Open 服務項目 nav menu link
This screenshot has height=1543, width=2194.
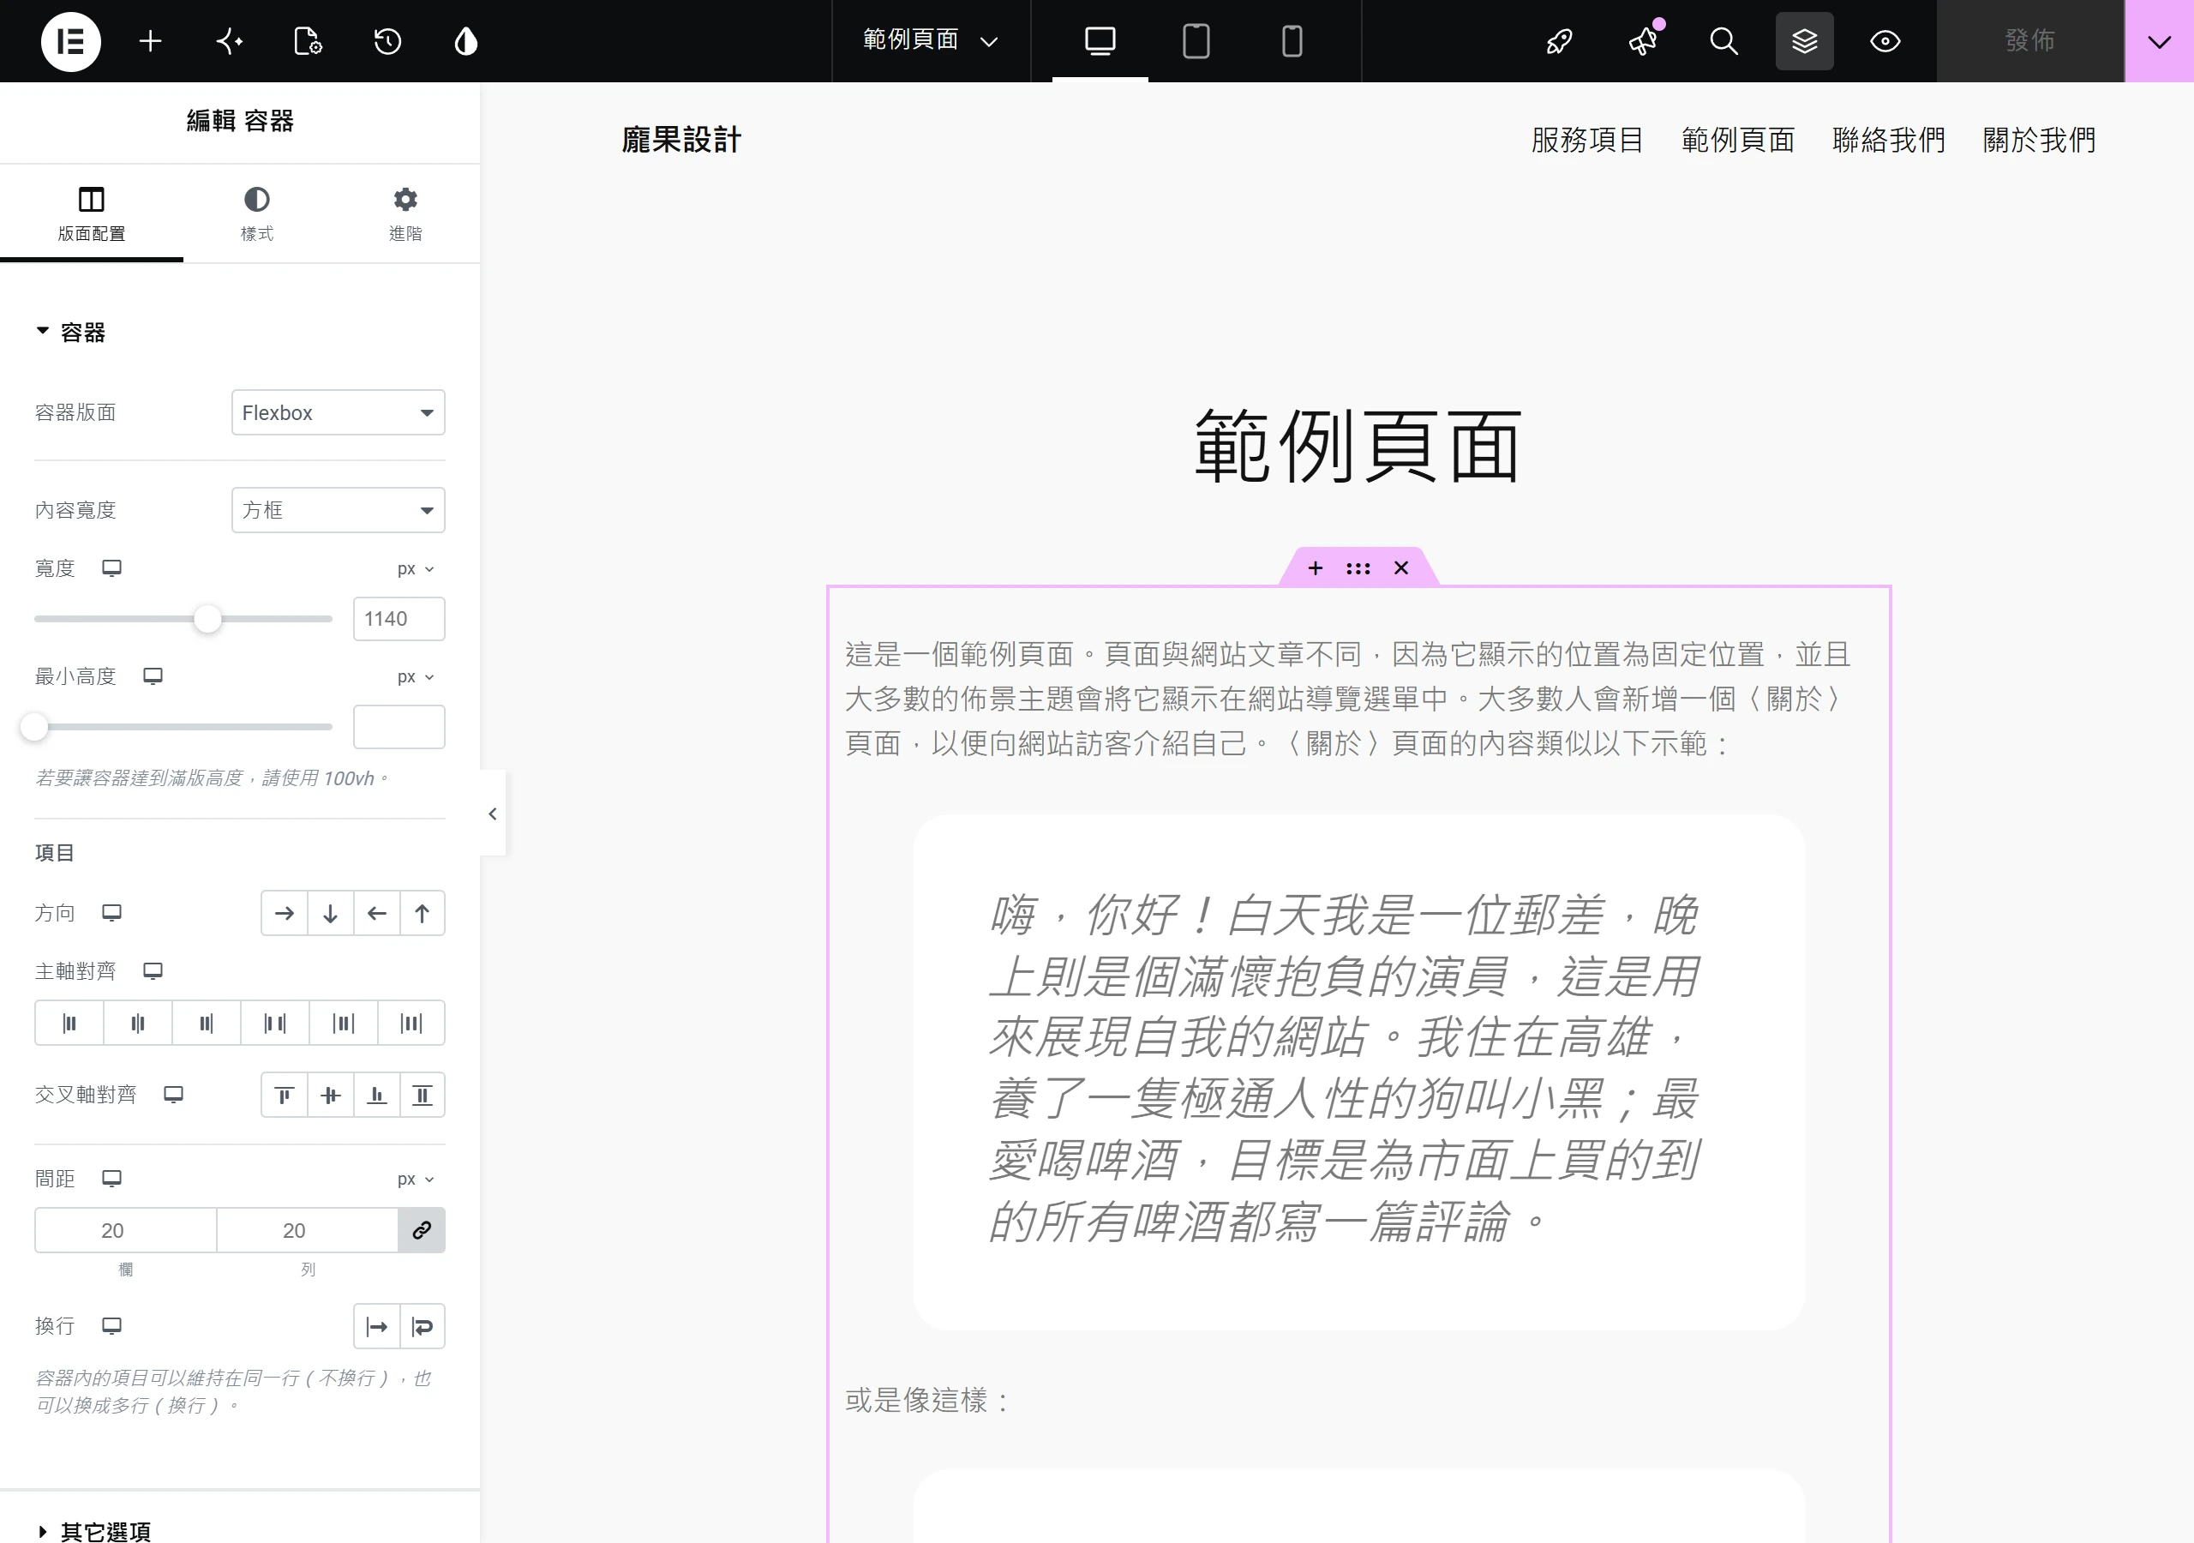(1587, 140)
